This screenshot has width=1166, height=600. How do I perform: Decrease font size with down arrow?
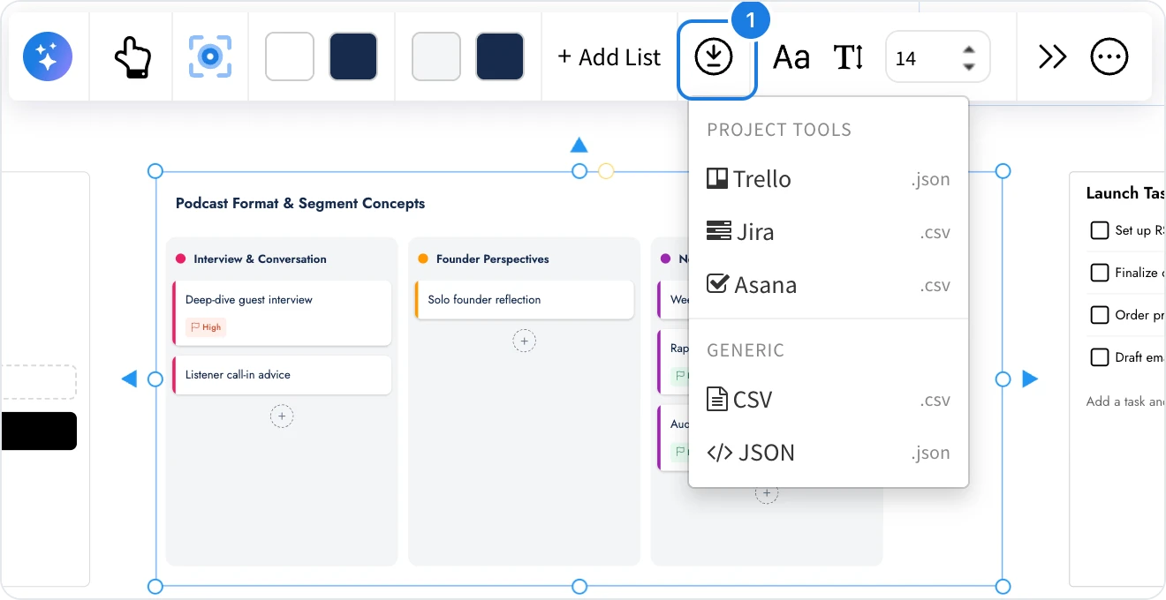pyautogui.click(x=969, y=67)
